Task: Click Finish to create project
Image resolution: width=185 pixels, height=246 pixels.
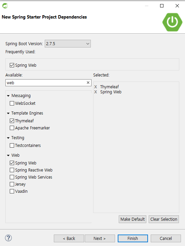Action: (133, 239)
